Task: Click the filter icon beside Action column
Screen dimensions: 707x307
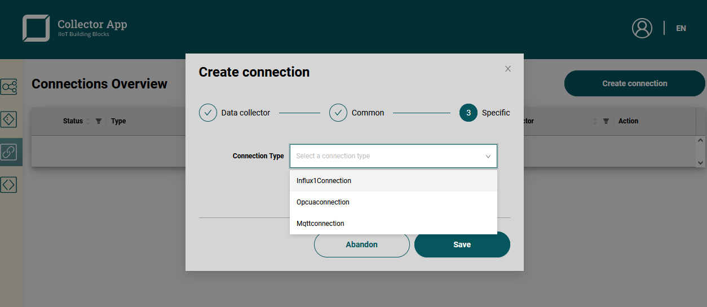Action: [x=606, y=121]
